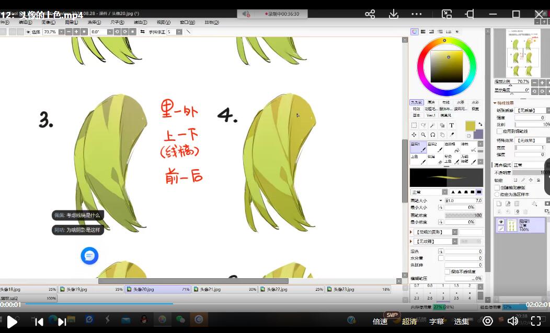
Task: Select the lasso selection tool
Action: pos(423,125)
